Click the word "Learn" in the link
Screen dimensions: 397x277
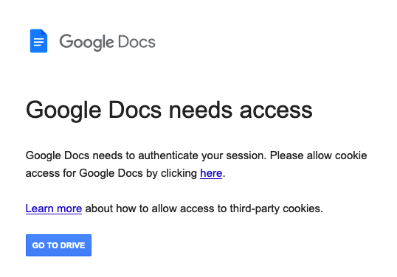(40, 208)
